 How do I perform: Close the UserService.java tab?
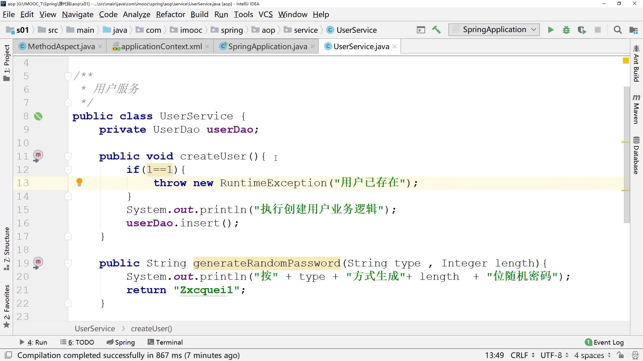tap(395, 46)
